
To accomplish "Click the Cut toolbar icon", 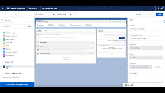I will tap(11, 14).
